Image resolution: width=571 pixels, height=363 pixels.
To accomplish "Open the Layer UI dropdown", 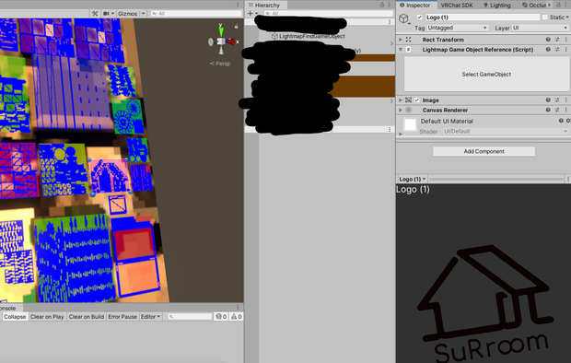I will click(x=540, y=28).
